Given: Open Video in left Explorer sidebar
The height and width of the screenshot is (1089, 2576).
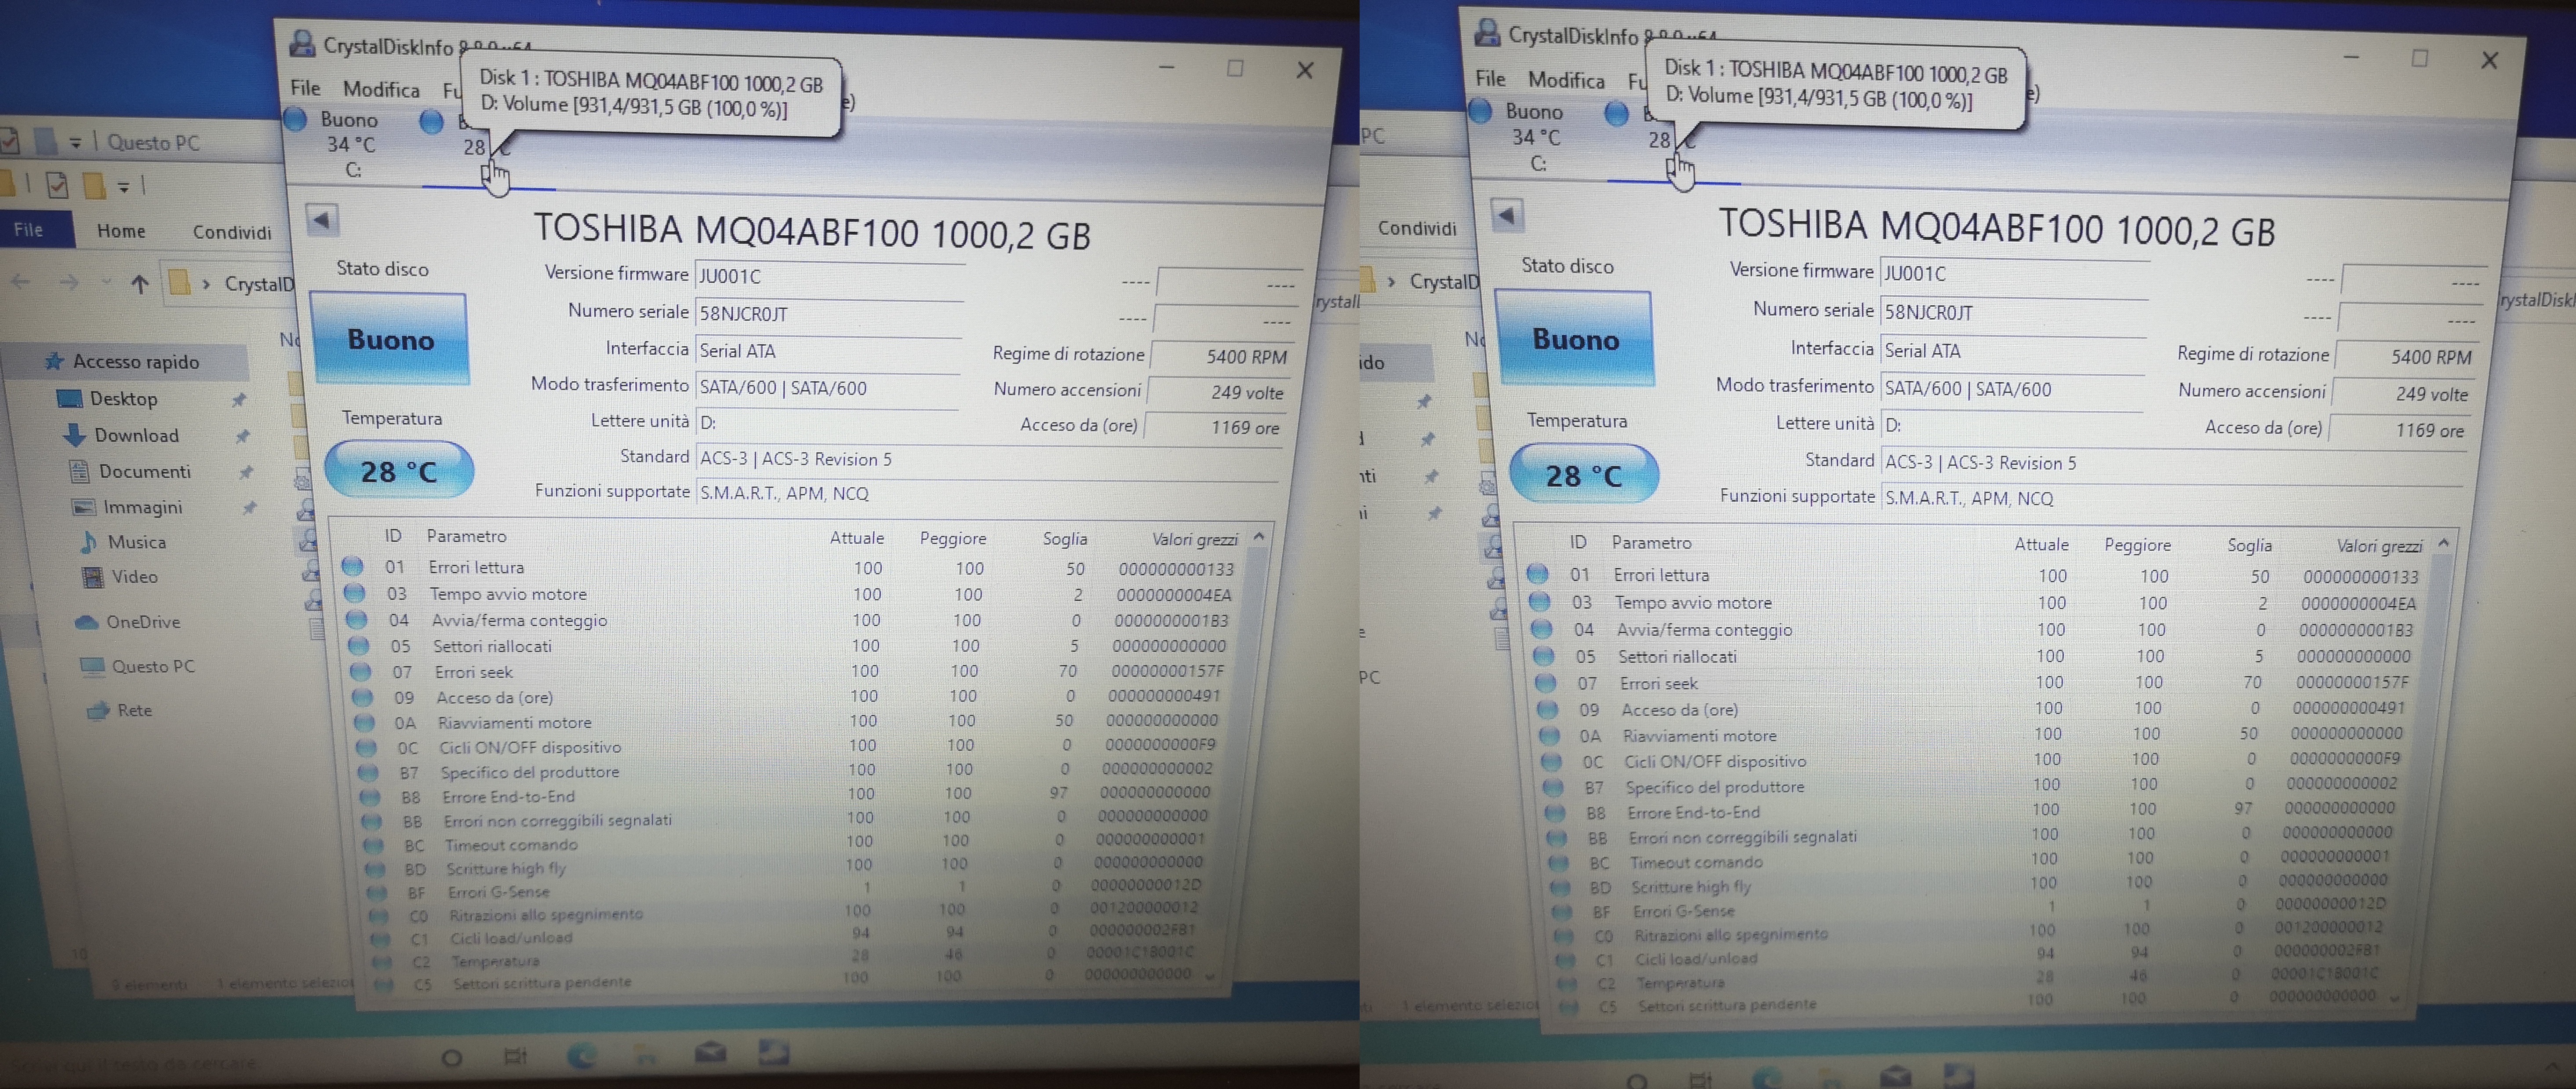Looking at the screenshot, I should click(120, 577).
